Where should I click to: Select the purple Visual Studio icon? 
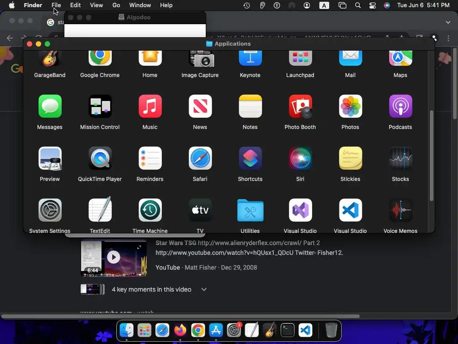point(300,210)
